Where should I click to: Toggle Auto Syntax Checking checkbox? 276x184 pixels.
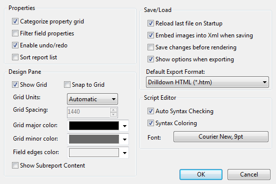pyautogui.click(x=150, y=111)
